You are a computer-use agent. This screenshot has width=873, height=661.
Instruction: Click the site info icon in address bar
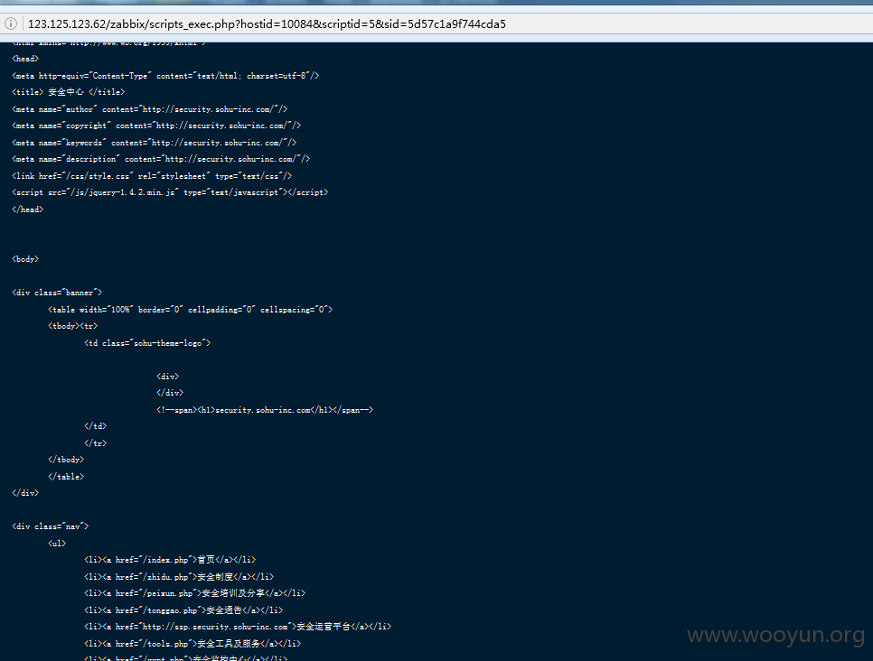pos(11,23)
